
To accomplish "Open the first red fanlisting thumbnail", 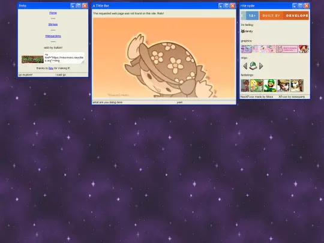I will pos(245,86).
